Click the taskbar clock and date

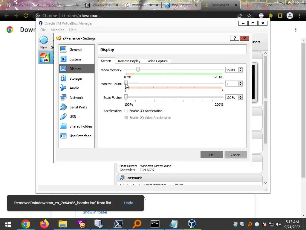click(292, 224)
